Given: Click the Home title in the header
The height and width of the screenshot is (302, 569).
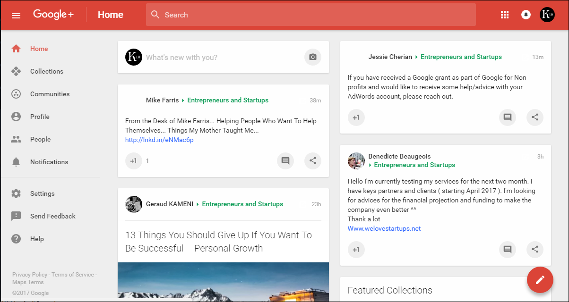Looking at the screenshot, I should pos(111,15).
